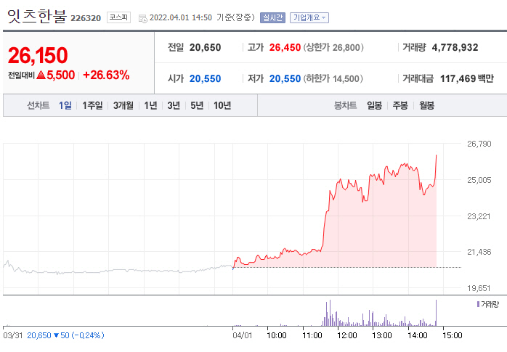This screenshot has width=507, height=352.
Task: Switch to the 1주일 chart range
Action: tap(92, 105)
